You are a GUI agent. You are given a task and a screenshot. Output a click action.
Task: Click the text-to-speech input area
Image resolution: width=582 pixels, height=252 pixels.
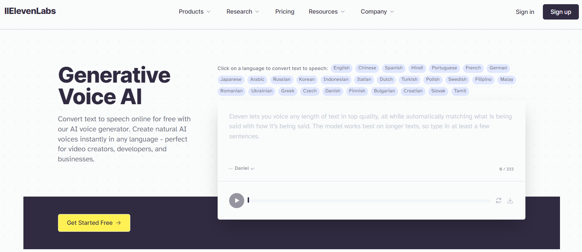pos(370,132)
